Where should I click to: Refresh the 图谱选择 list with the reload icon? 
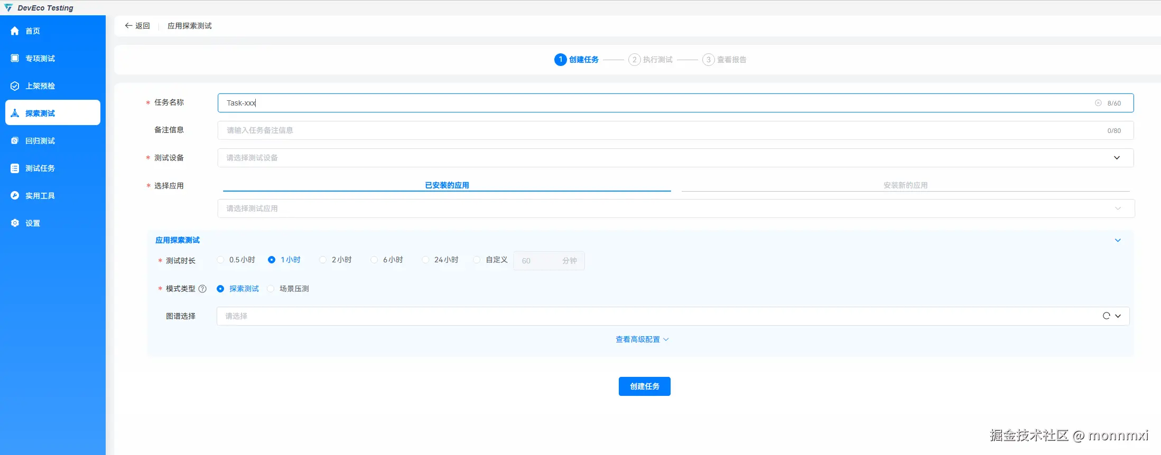point(1106,316)
